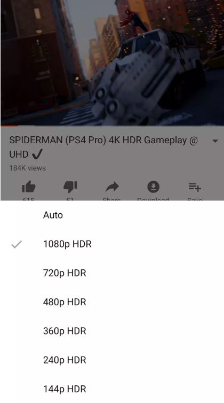Tap the SPIDERMAN 4K HDR Gameplay title
Screen dimensions: 224x403
pyautogui.click(x=103, y=147)
